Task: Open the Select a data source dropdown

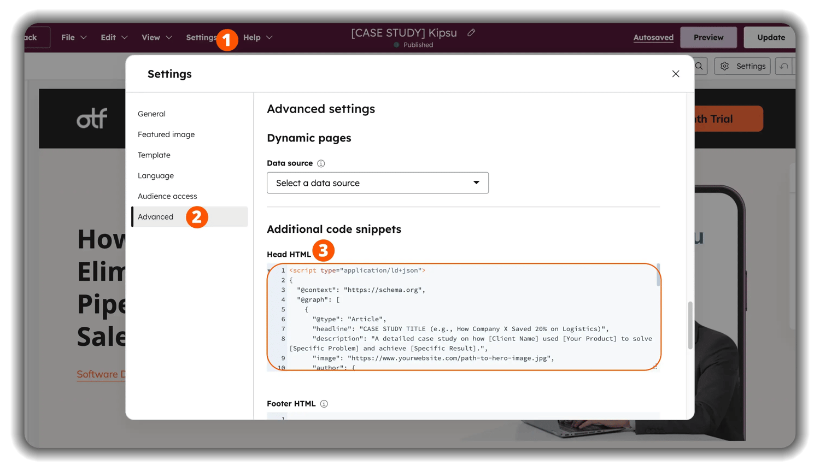Action: coord(377,182)
